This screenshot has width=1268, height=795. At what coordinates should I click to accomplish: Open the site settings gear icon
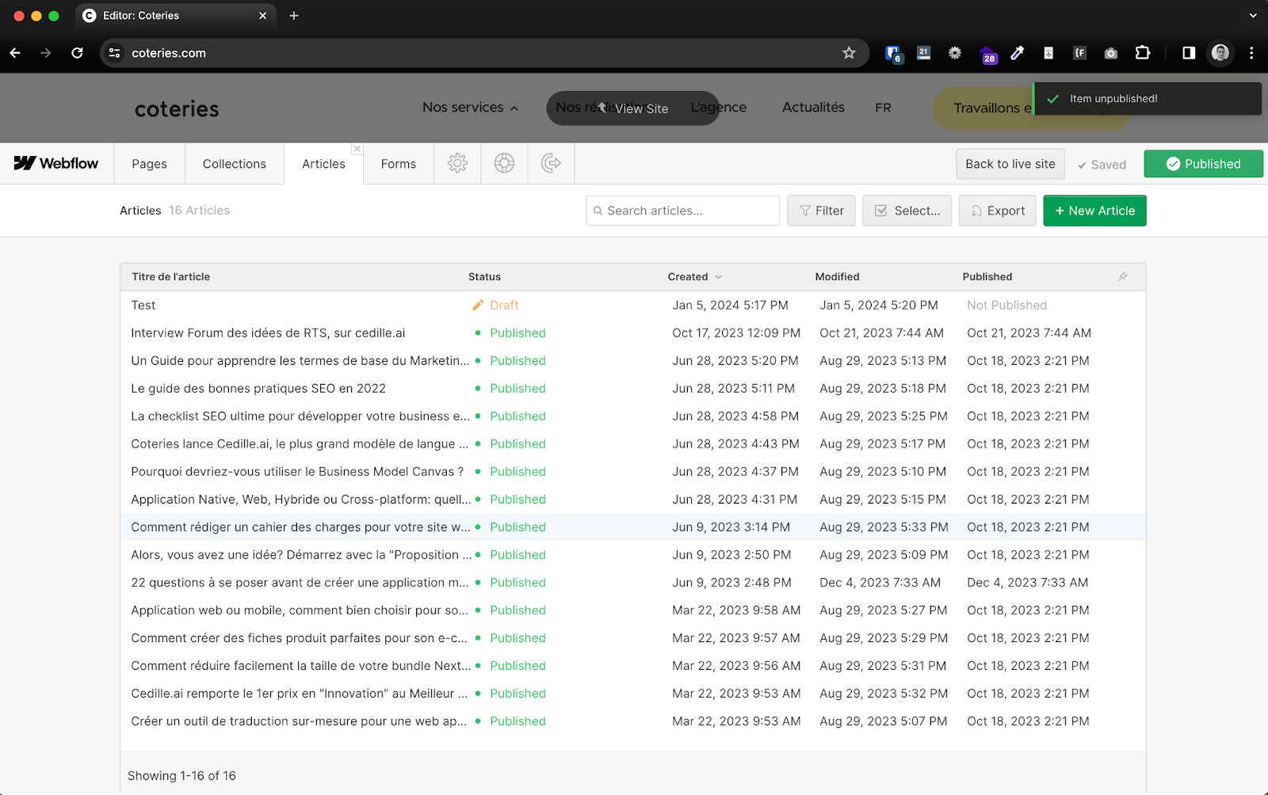(x=457, y=164)
